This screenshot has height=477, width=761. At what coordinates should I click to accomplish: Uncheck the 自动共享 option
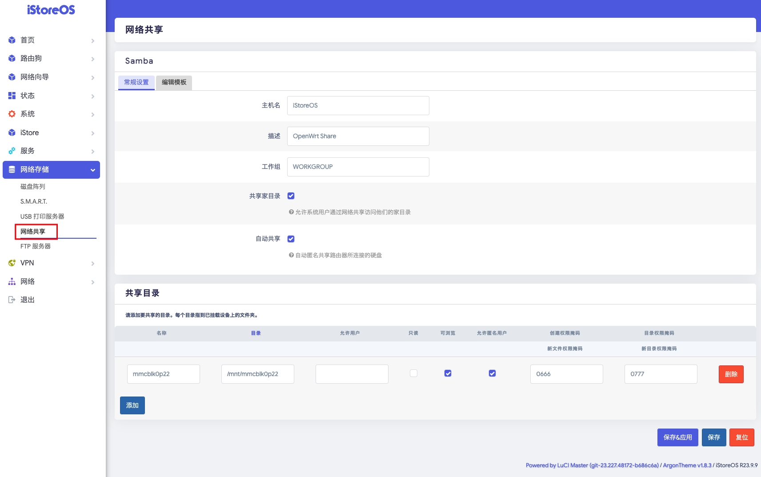pos(291,239)
